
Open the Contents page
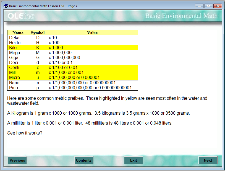[x=83, y=160]
